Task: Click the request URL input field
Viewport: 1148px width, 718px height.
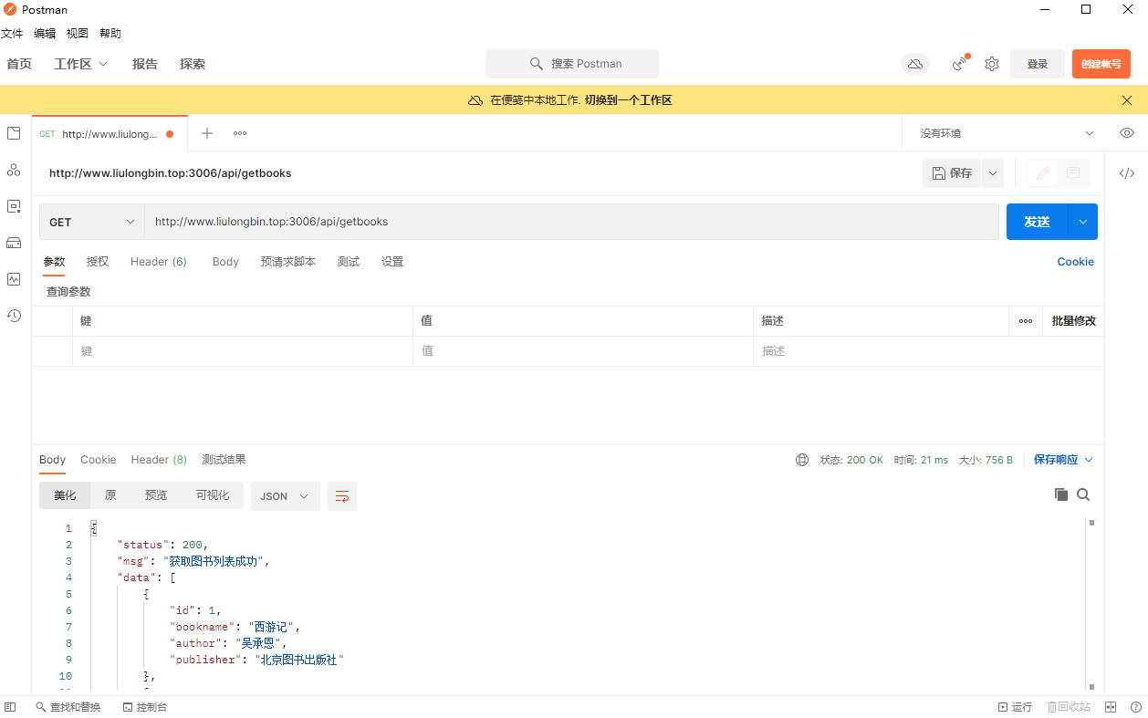Action: tap(571, 222)
